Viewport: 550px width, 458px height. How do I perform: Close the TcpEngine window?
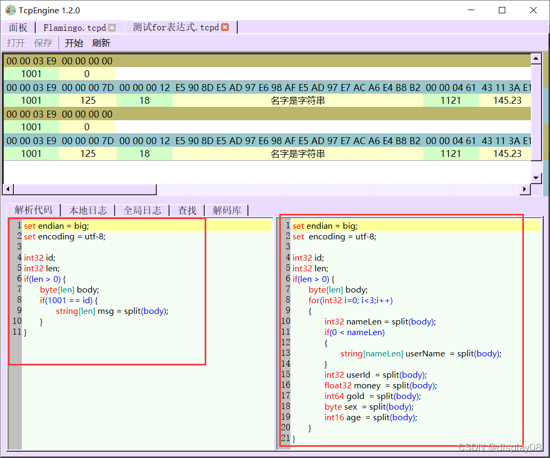coord(533,10)
